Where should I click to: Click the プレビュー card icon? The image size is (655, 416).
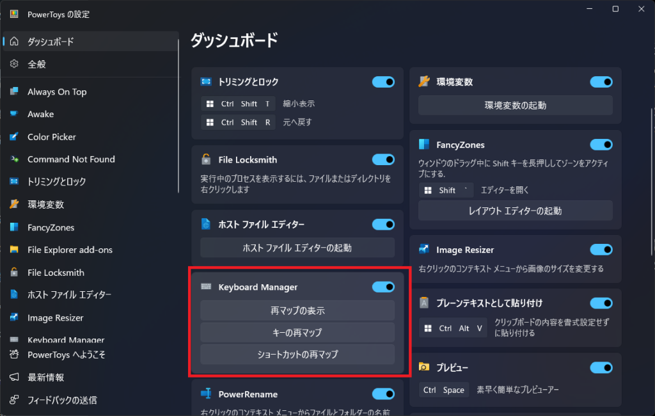coord(424,367)
